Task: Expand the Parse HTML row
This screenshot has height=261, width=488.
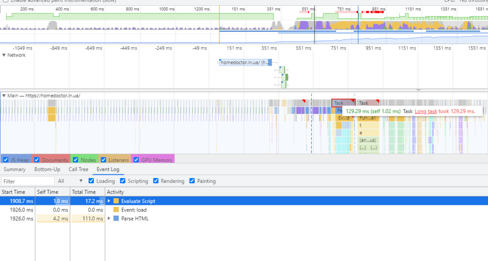Action: (109, 219)
